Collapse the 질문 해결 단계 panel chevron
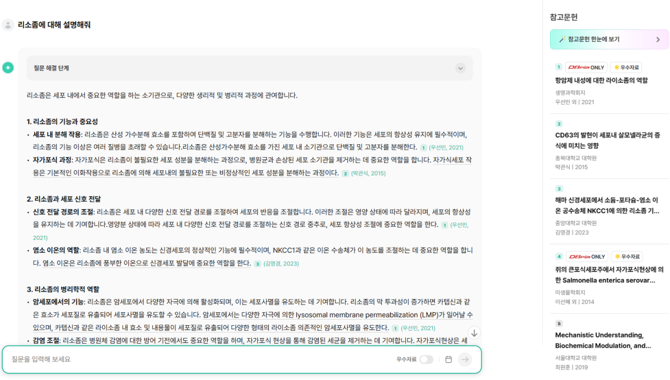Image resolution: width=670 pixels, height=380 pixels. [x=461, y=67]
